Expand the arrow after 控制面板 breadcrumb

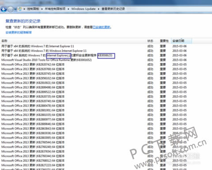42,9
